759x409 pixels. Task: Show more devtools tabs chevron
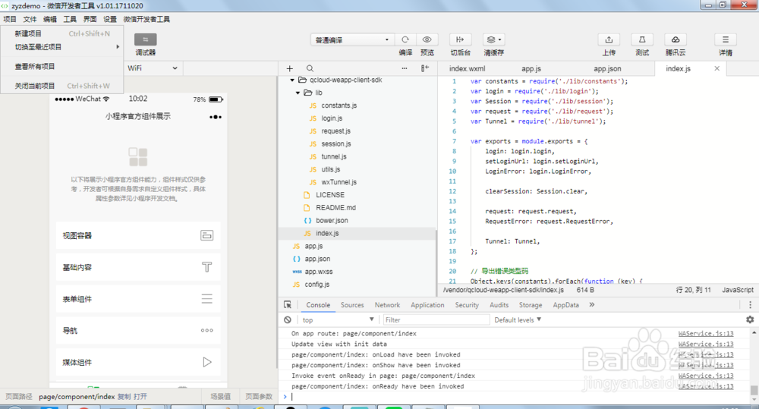point(591,305)
